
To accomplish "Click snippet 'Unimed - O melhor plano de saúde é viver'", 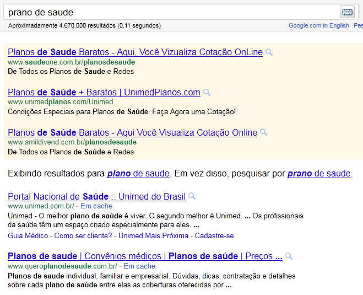I will click(x=77, y=216).
